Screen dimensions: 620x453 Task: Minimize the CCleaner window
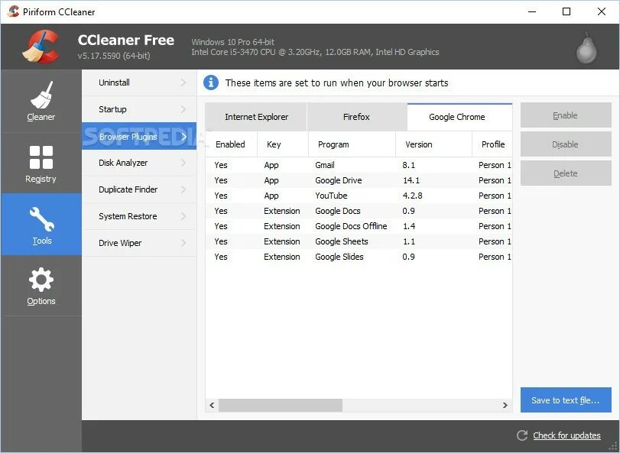tap(532, 11)
